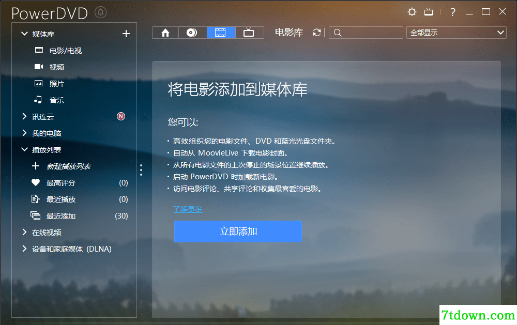The height and width of the screenshot is (325, 517).
Task: Click the 电影库 title label
Action: 289,33
